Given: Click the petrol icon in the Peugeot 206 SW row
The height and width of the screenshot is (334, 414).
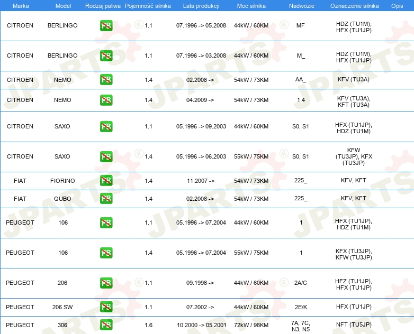Looking at the screenshot, I should pos(106,307).
